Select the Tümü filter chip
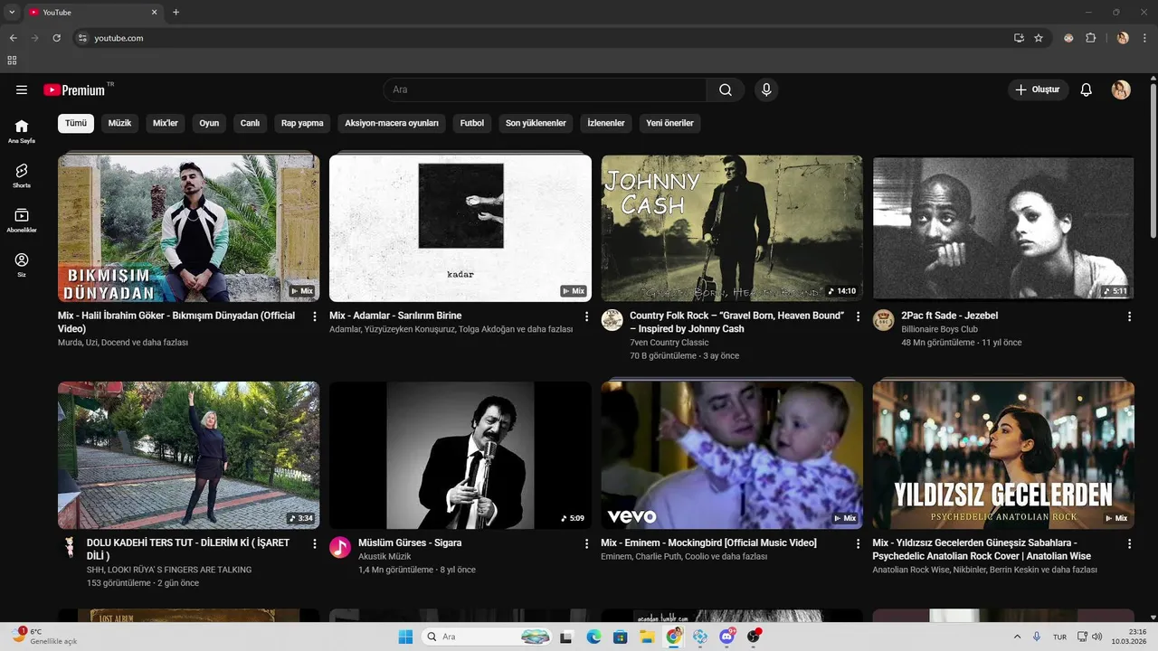This screenshot has height=651, width=1158. click(x=76, y=123)
